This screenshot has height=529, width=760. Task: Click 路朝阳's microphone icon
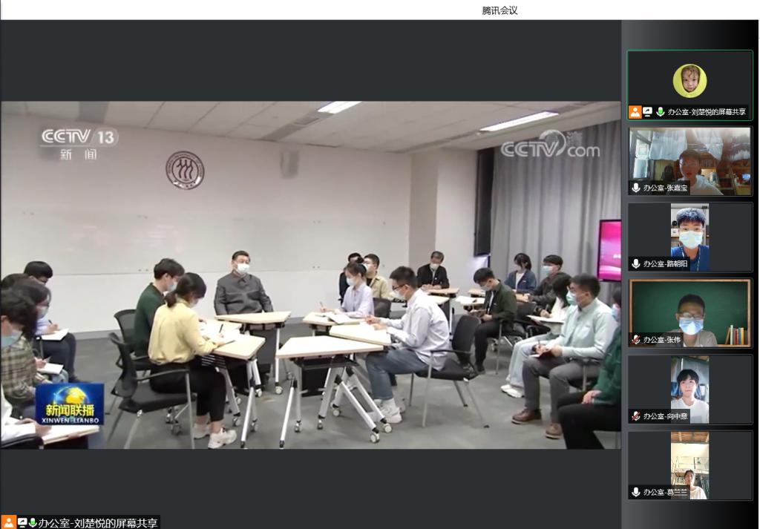coord(636,263)
